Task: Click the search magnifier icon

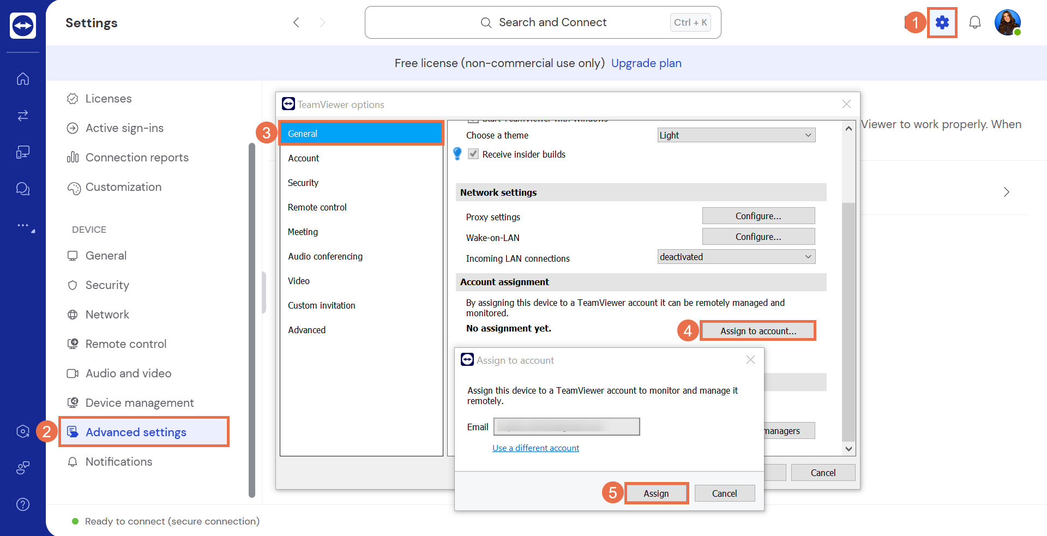Action: point(486,22)
